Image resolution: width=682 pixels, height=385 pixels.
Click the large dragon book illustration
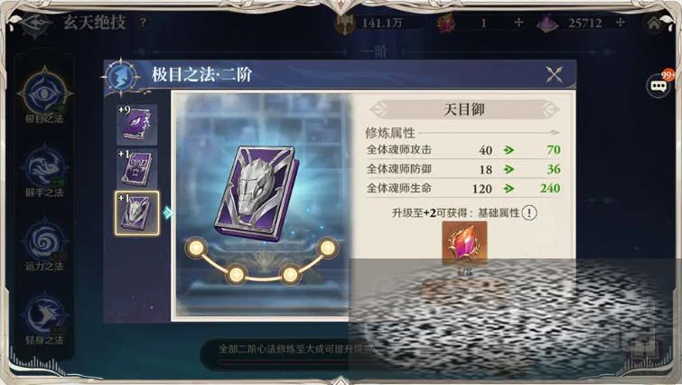click(x=257, y=193)
